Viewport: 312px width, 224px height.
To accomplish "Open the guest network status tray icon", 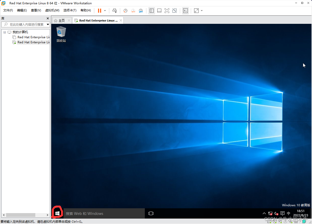I will pos(270,213).
